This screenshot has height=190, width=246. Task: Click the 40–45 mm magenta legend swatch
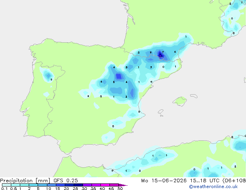tap(105, 185)
